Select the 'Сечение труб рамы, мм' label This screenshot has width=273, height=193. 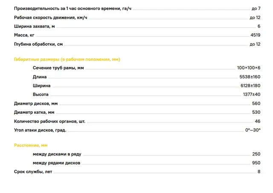point(58,68)
